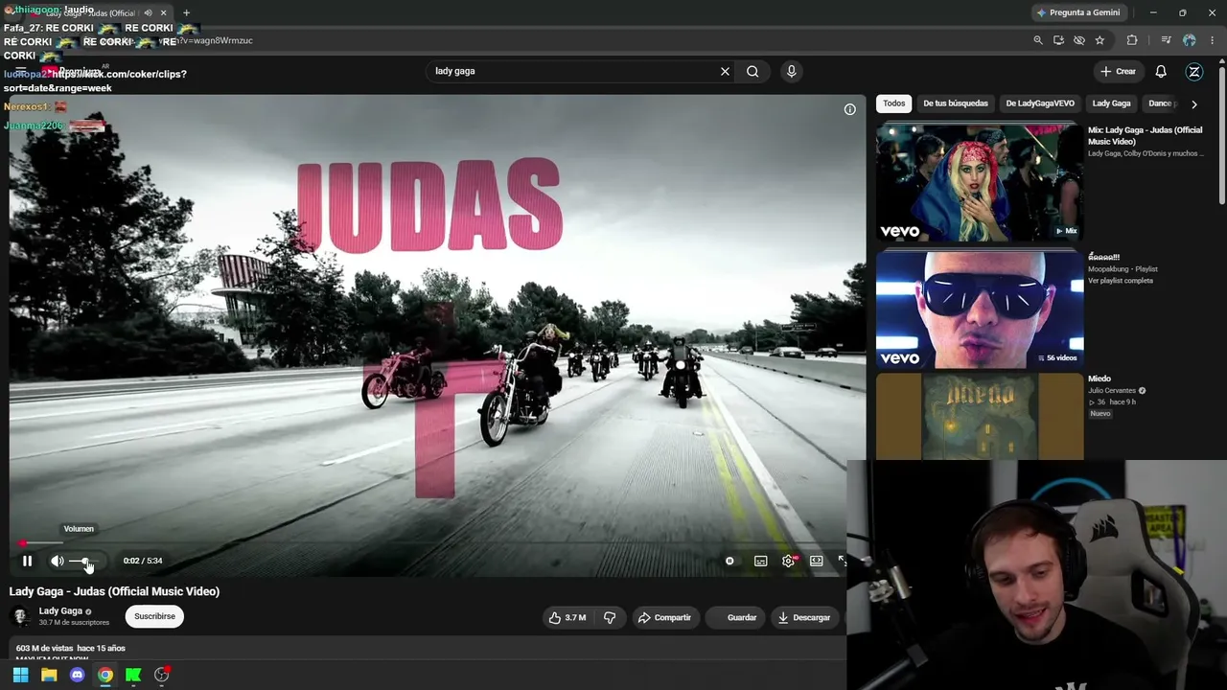Open the Crear menu
This screenshot has height=690, width=1227.
1118,71
